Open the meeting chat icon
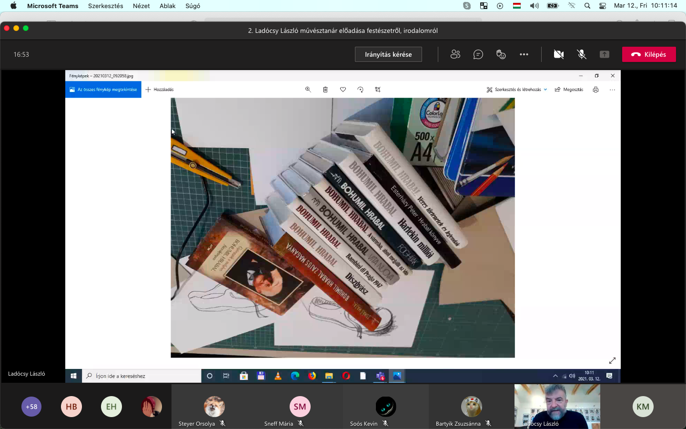The width and height of the screenshot is (686, 429). [478, 54]
